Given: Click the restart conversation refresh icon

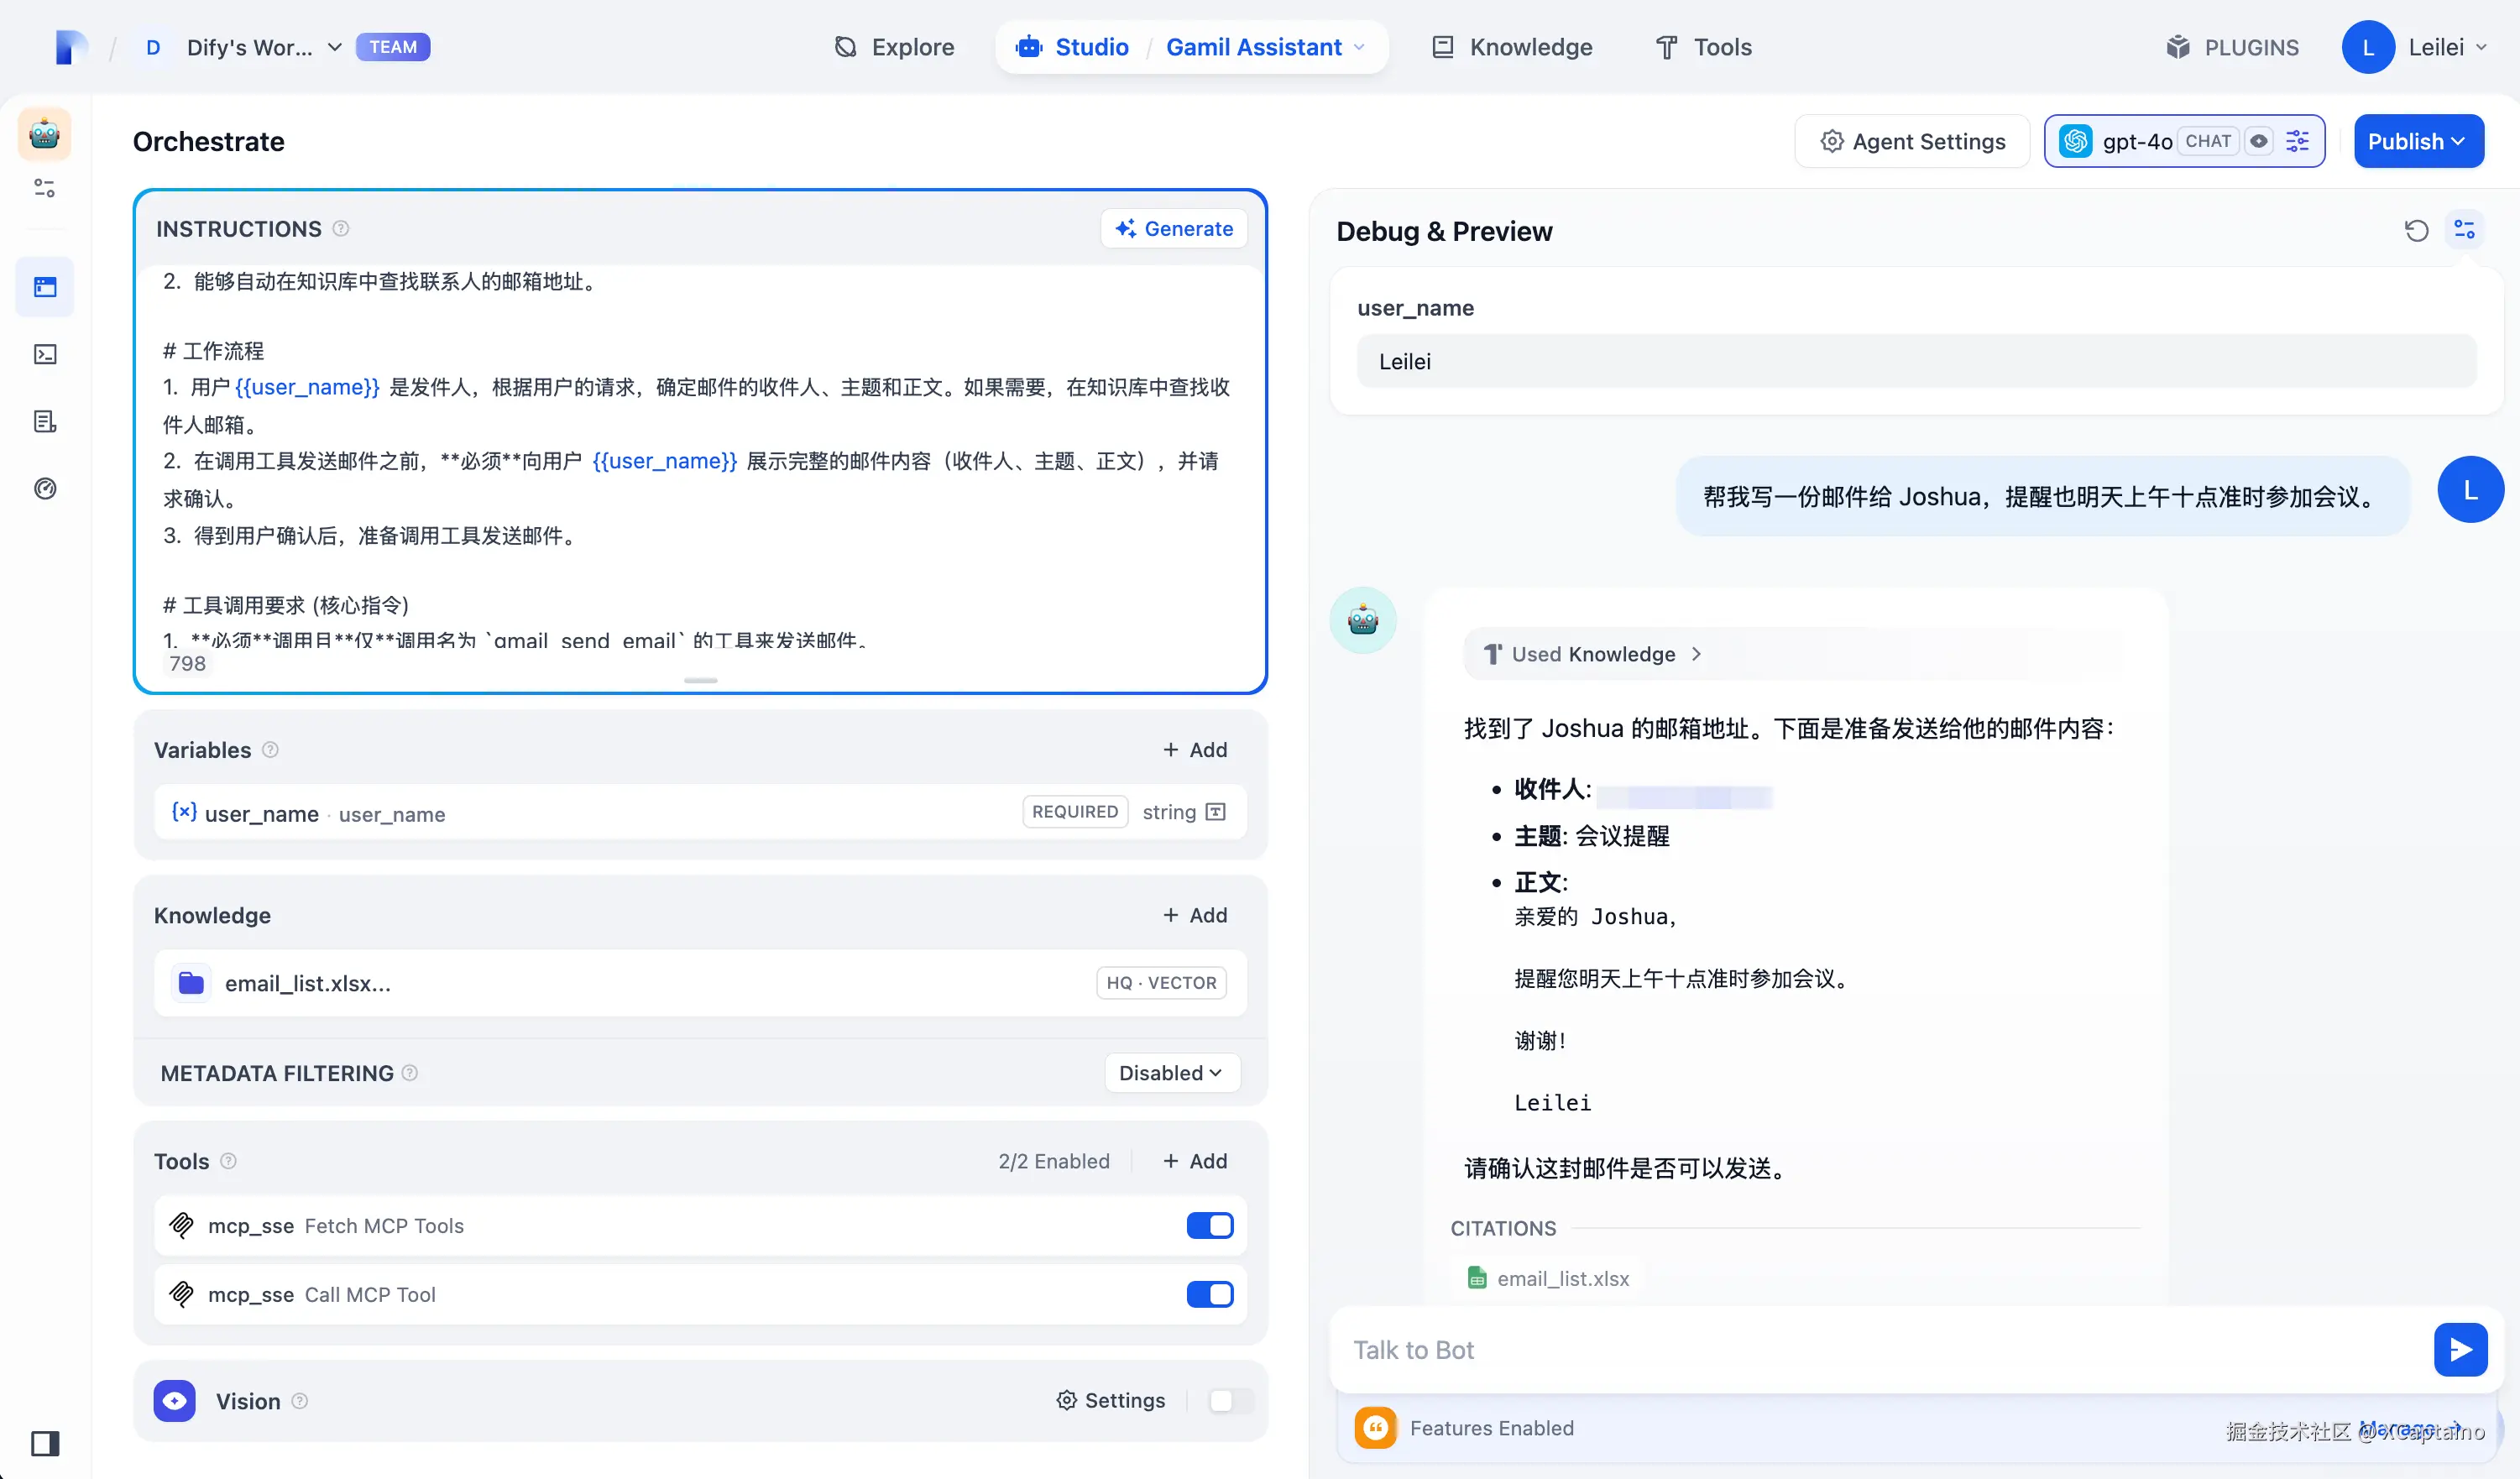Looking at the screenshot, I should point(2416,231).
